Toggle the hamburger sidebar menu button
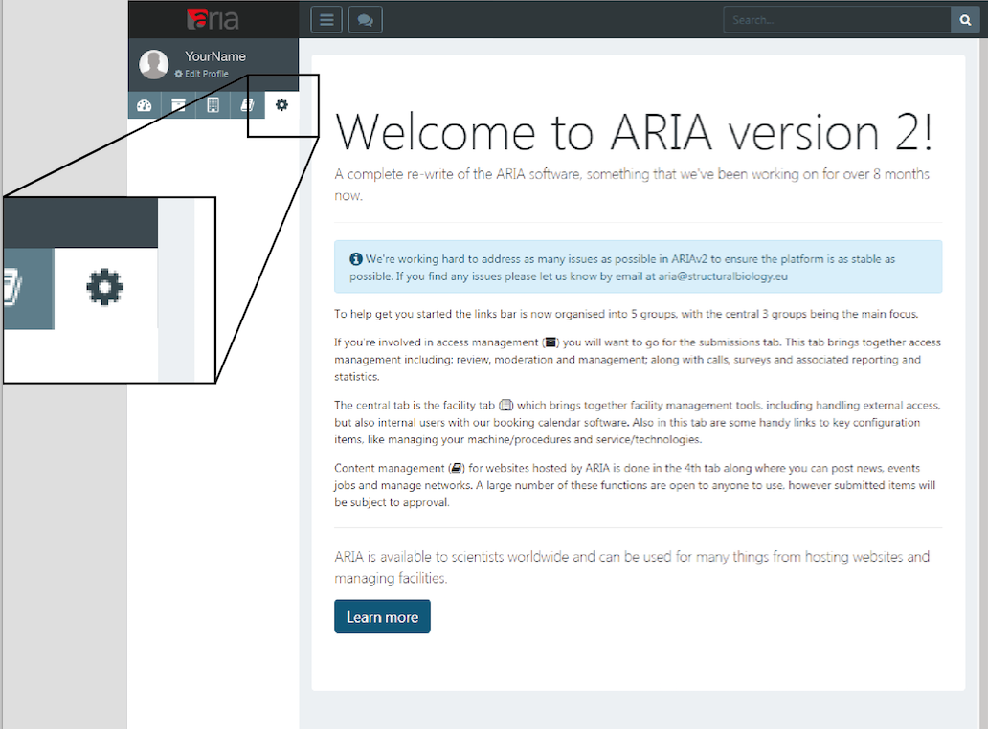The height and width of the screenshot is (729, 988). [x=326, y=19]
